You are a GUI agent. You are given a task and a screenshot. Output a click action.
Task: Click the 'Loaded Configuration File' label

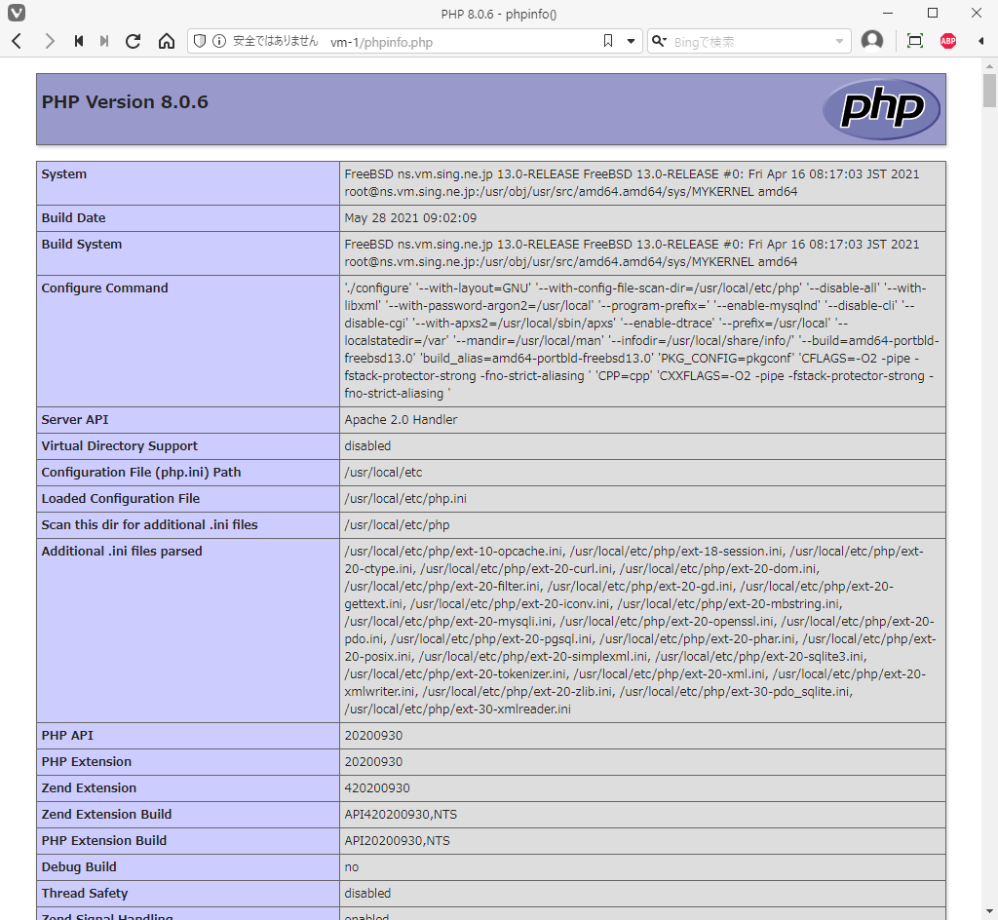point(120,499)
